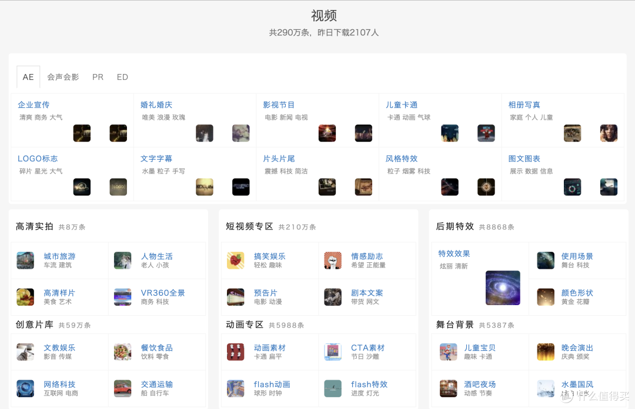Click the 动画专区 section heading

[245, 325]
